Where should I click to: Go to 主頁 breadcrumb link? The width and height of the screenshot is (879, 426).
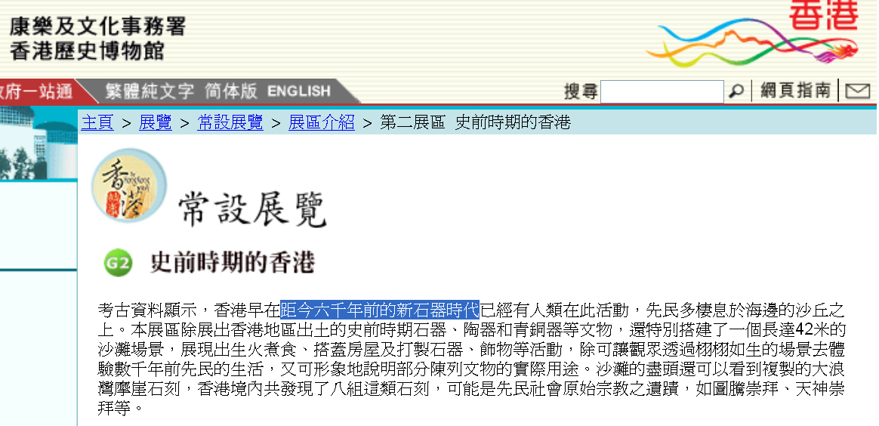click(x=97, y=122)
